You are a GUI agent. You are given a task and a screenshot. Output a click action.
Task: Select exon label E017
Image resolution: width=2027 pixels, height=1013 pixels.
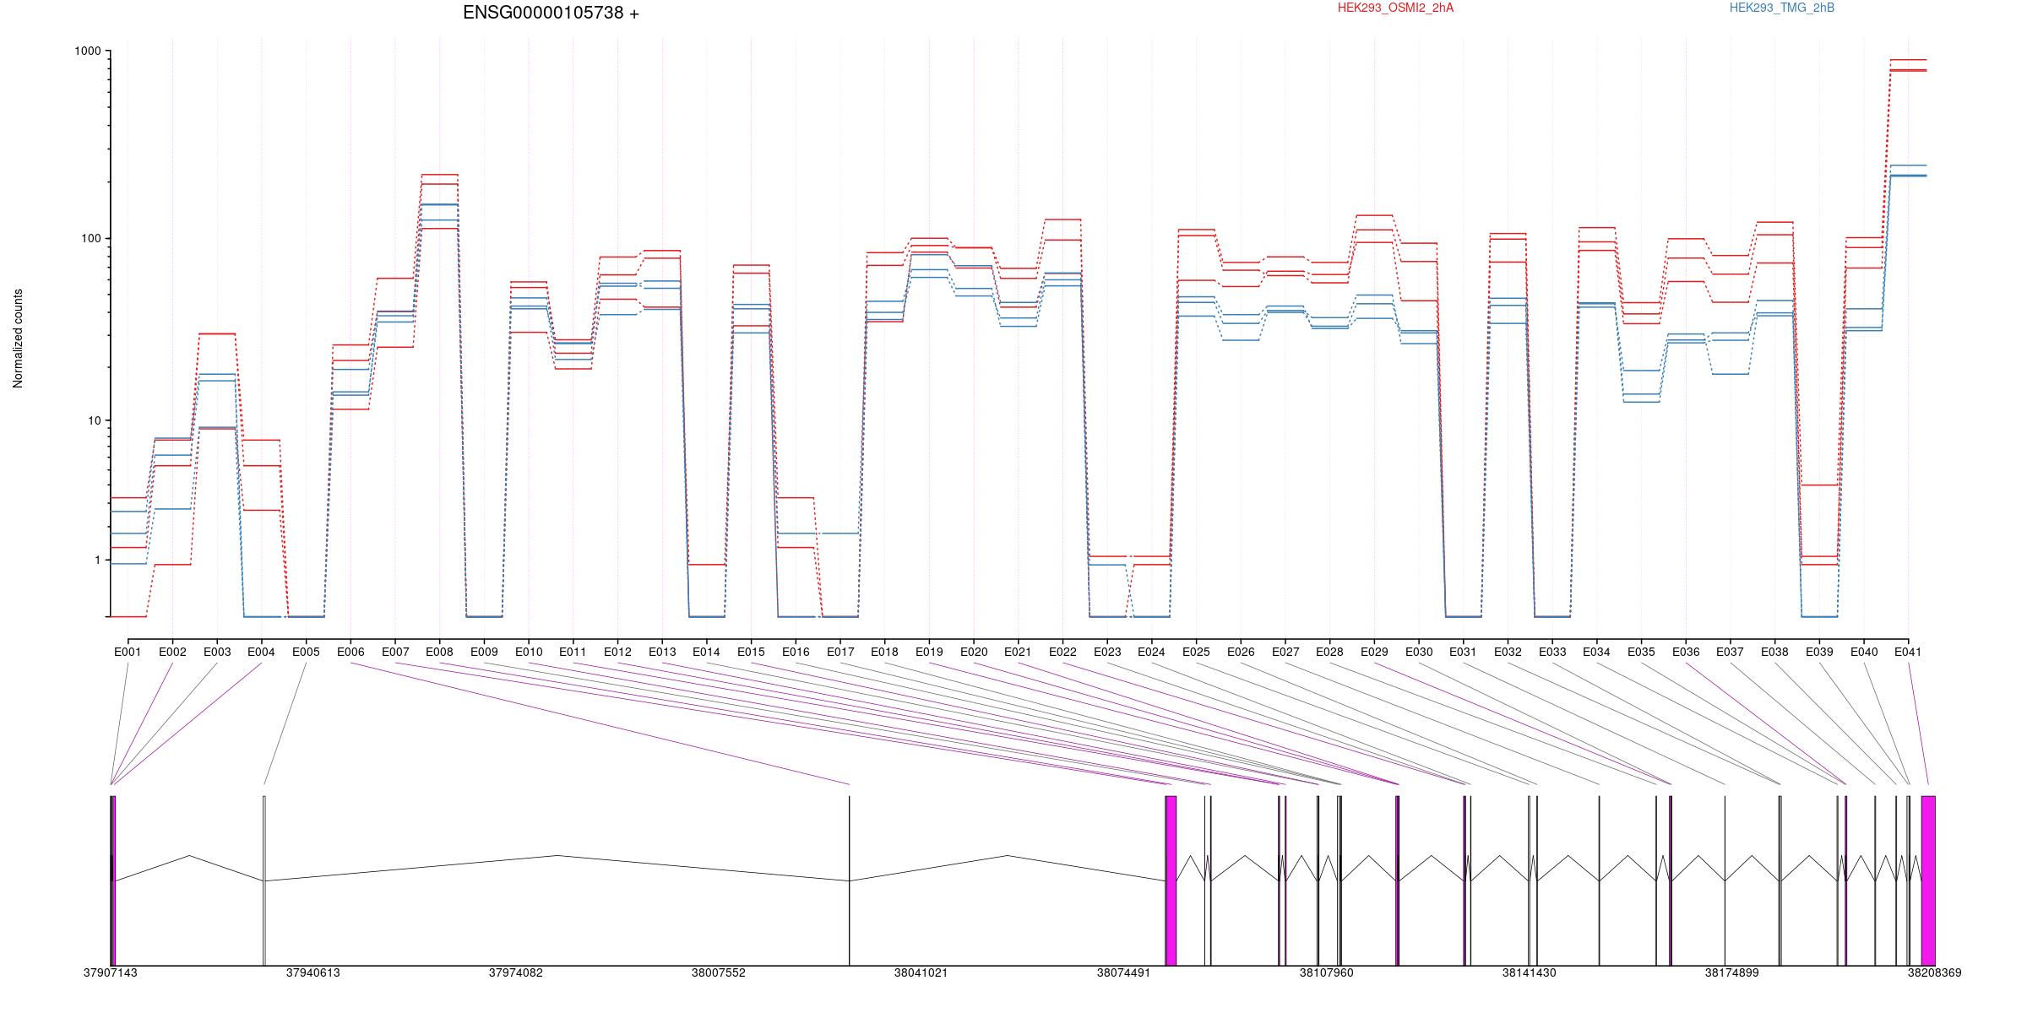pyautogui.click(x=840, y=652)
